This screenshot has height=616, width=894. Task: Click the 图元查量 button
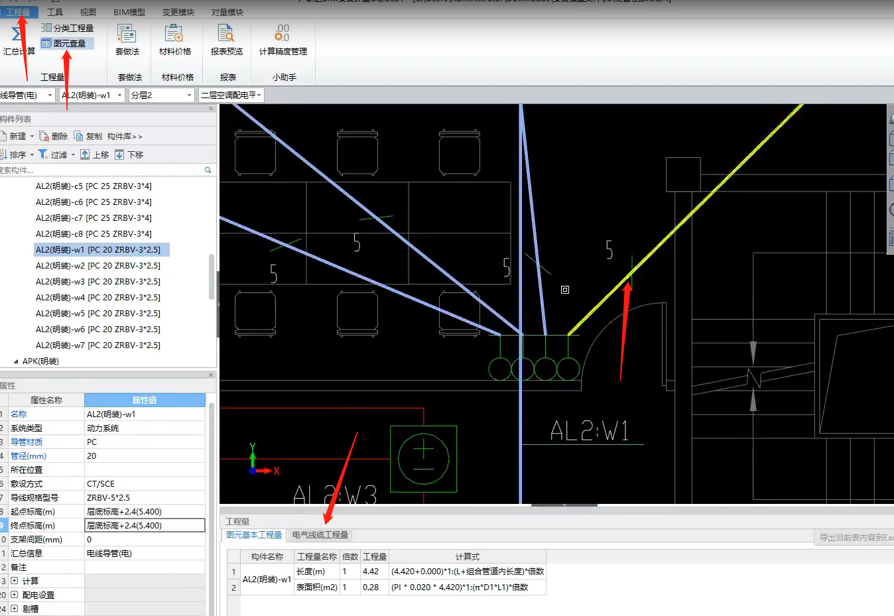point(68,44)
